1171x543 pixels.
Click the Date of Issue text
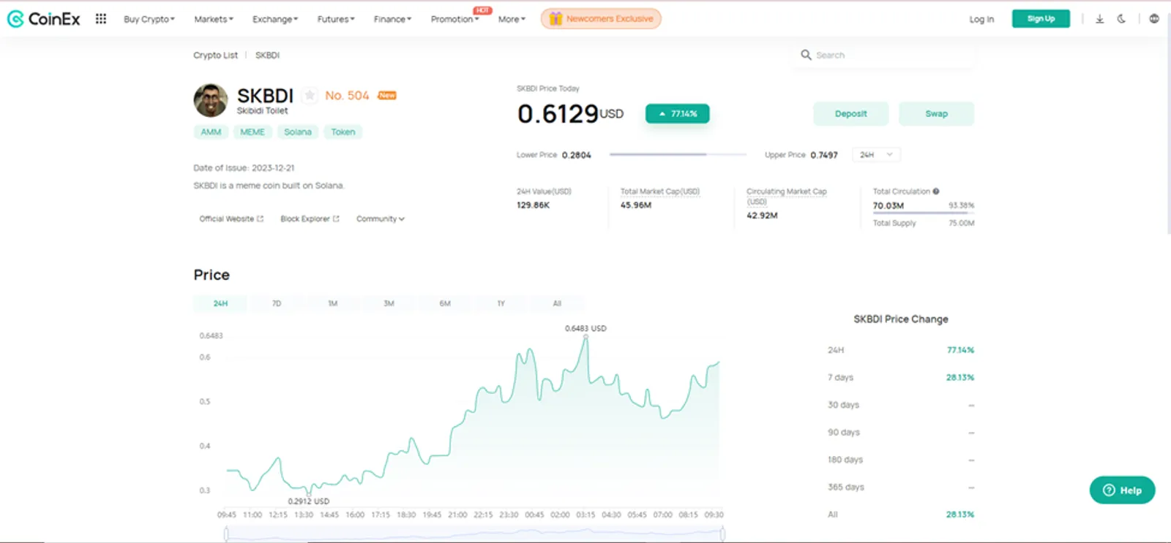[x=244, y=168]
